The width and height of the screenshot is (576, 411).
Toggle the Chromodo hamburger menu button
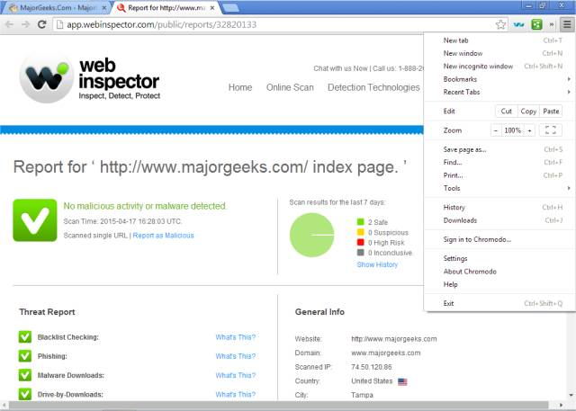567,24
